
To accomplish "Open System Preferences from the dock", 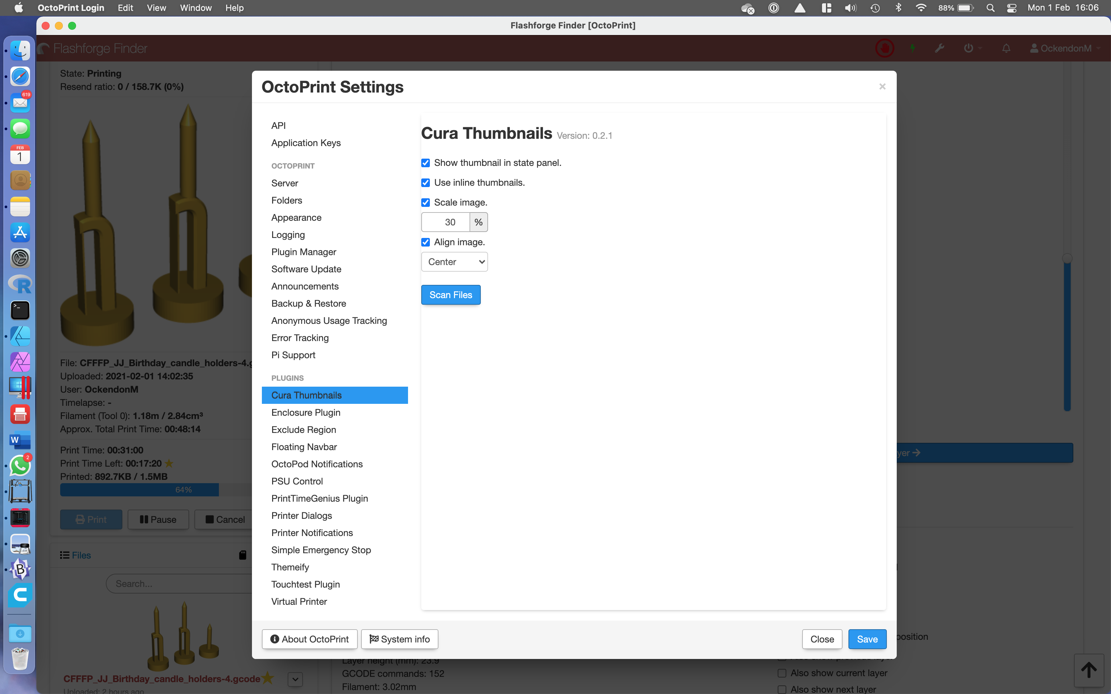I will point(20,258).
